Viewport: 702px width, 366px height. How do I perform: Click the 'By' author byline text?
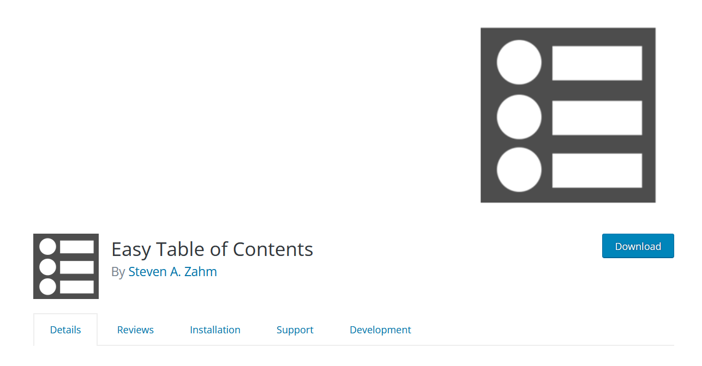point(118,271)
